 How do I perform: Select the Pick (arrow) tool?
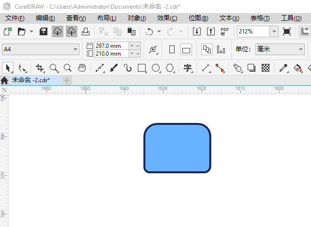coord(7,68)
